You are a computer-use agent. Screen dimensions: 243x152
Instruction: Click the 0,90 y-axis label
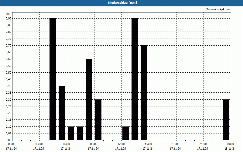(x=9, y=19)
